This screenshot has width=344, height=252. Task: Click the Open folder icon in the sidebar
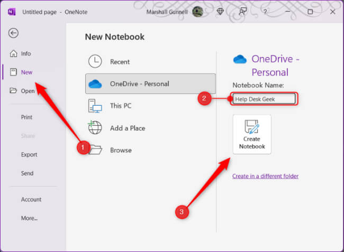tap(13, 90)
